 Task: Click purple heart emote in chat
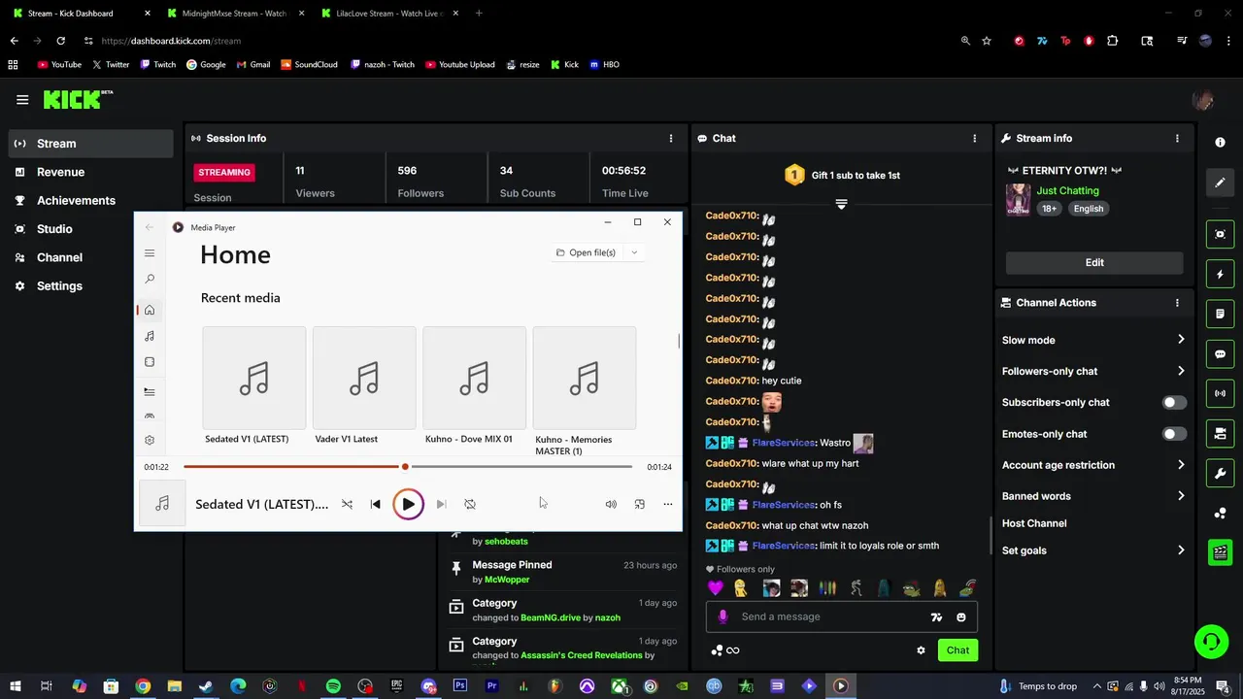click(716, 588)
